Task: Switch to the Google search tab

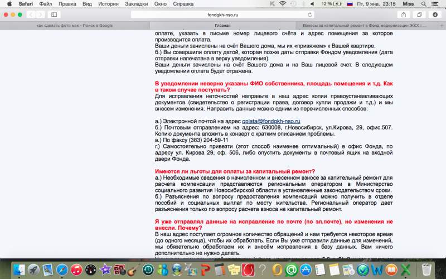Action: click(75, 25)
